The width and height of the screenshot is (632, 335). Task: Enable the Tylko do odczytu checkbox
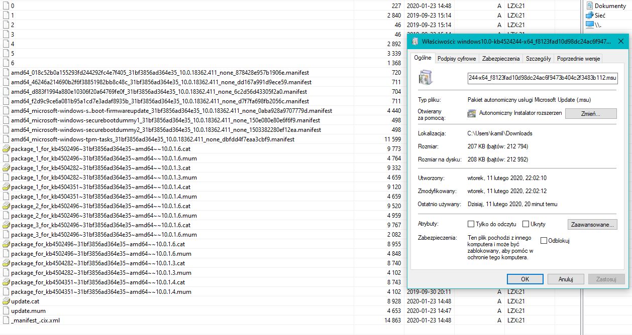(471, 224)
